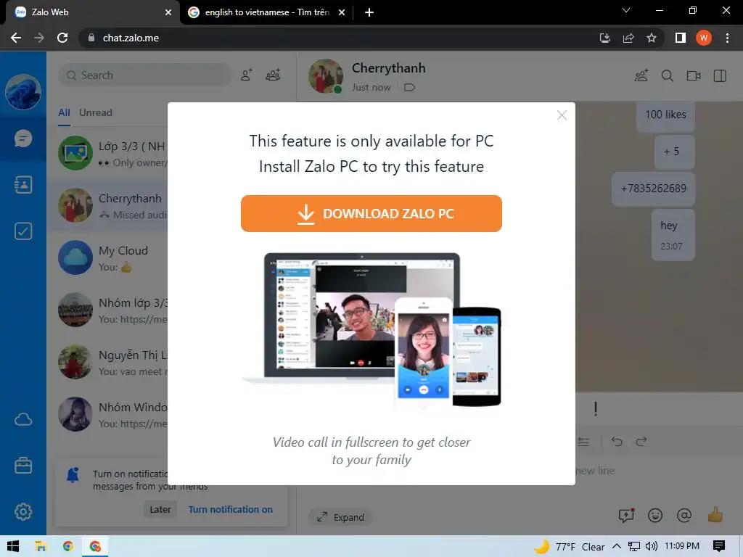743x557 pixels.
Task: Open the Contacts icon in the sidebar
Action: pyautogui.click(x=22, y=185)
